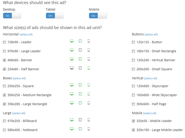Uncheck the 468x60 Banner checkbox

click(4, 60)
